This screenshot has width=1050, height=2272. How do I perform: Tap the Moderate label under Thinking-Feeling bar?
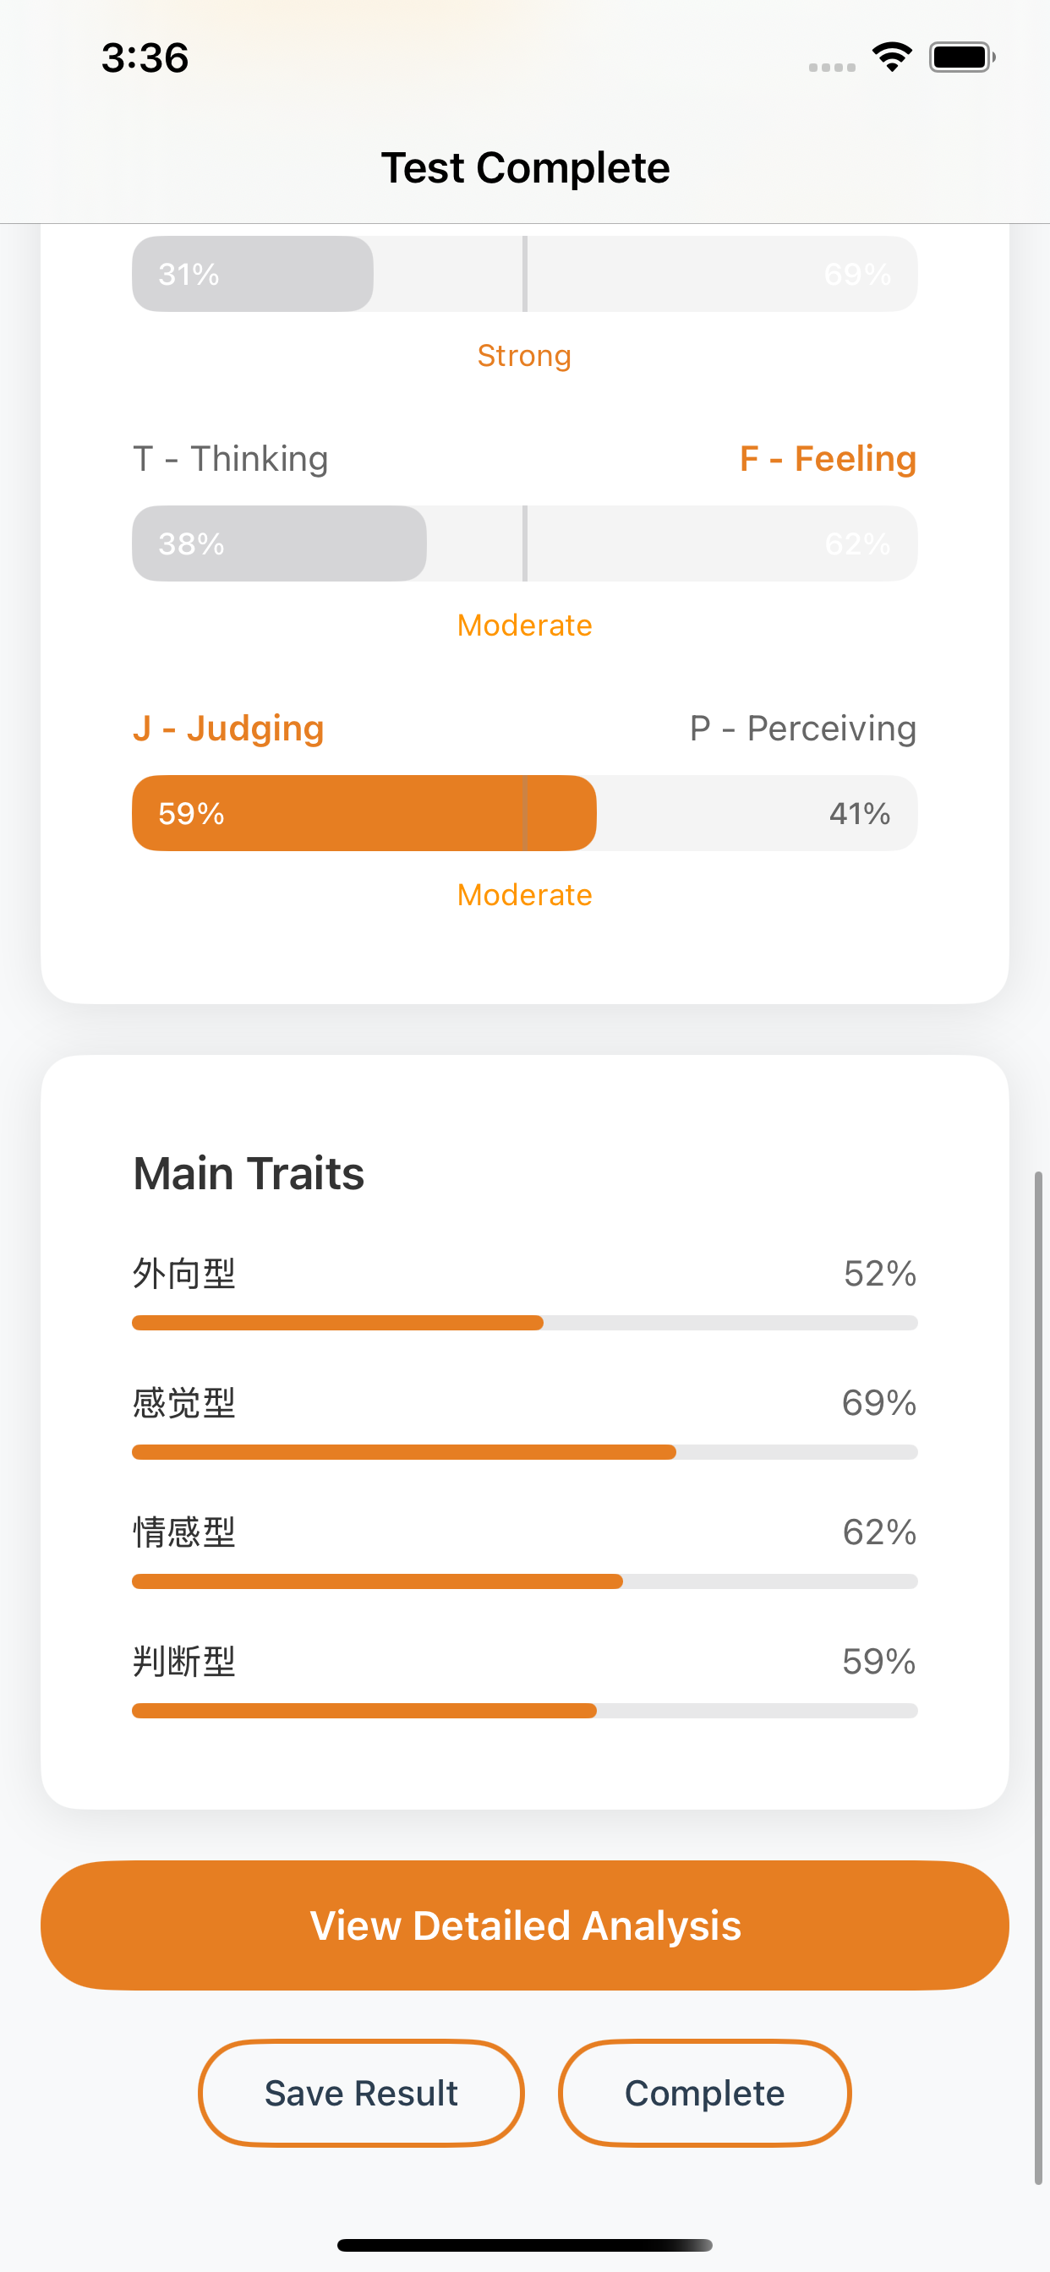click(524, 625)
